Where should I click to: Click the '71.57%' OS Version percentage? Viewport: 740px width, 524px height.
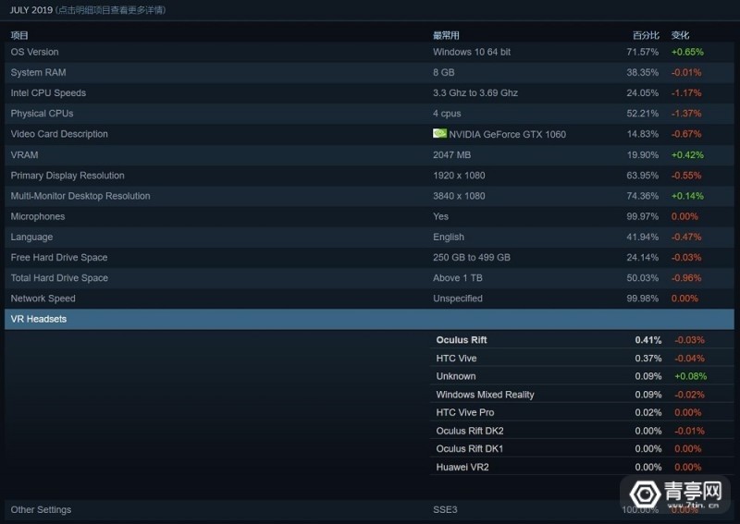coord(642,52)
